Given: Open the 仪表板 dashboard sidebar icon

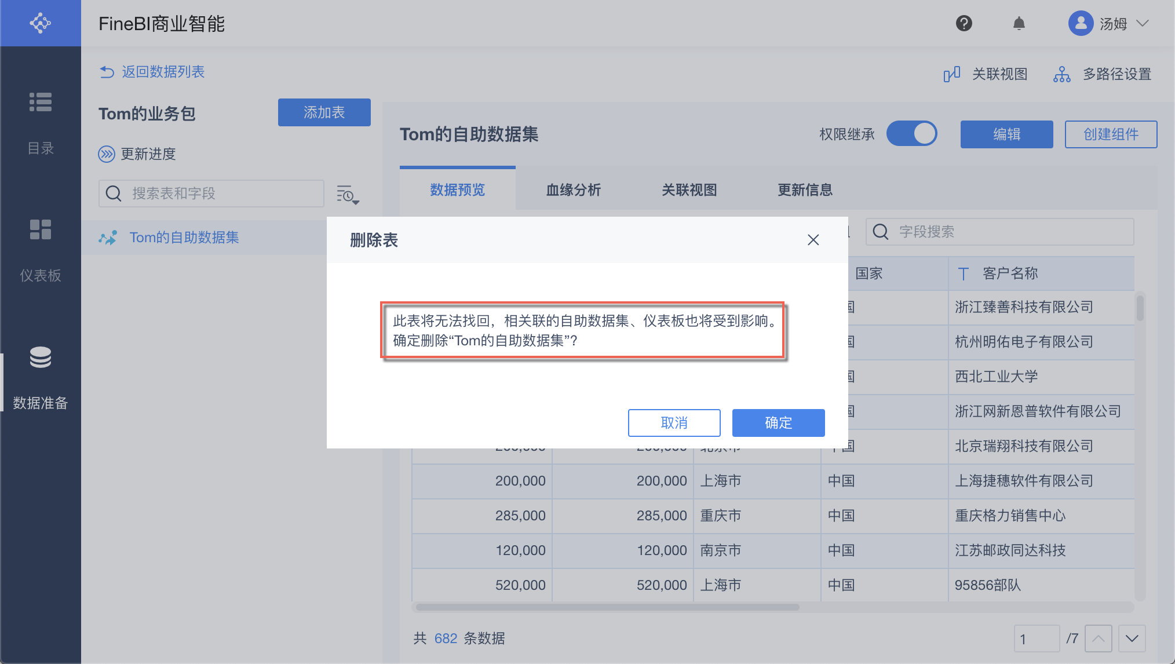Looking at the screenshot, I should tap(40, 229).
